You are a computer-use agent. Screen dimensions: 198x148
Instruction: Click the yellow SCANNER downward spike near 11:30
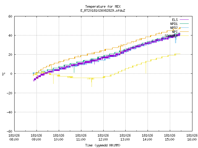[x=92, y=82]
